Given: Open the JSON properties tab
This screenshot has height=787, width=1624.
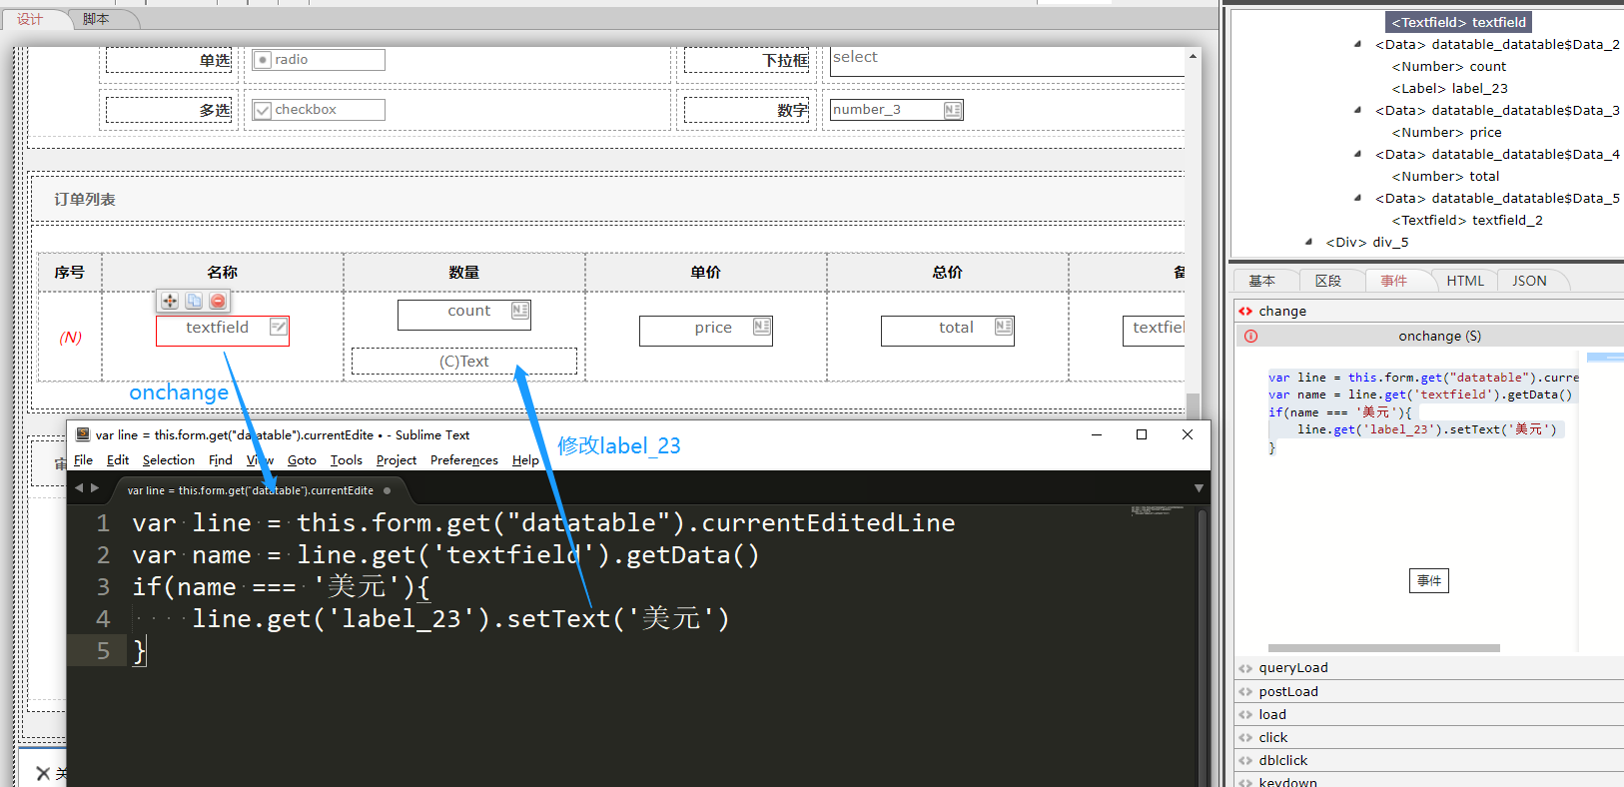Looking at the screenshot, I should (1529, 281).
